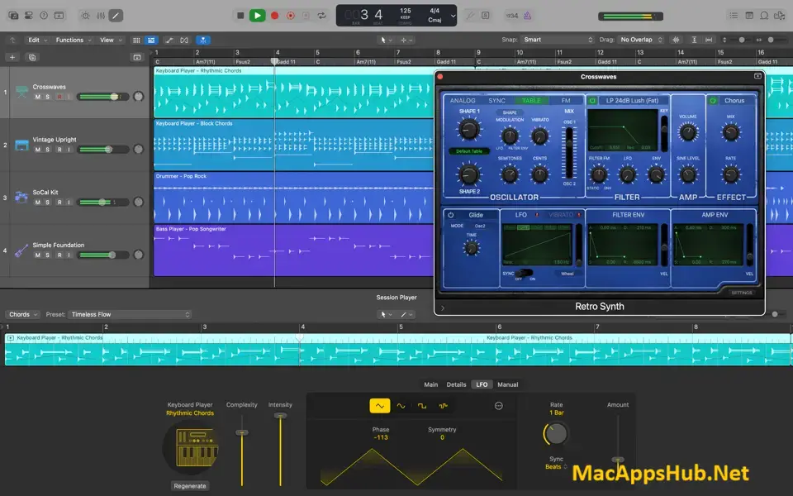Switch to the Details tab
Viewport: 793px width, 496px height.
[x=456, y=384]
